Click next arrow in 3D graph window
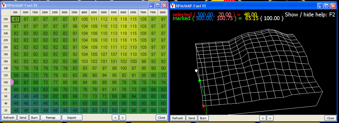 point(270,118)
